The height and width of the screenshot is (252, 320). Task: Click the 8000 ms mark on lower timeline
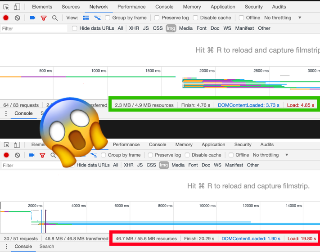pyautogui.click(x=162, y=206)
